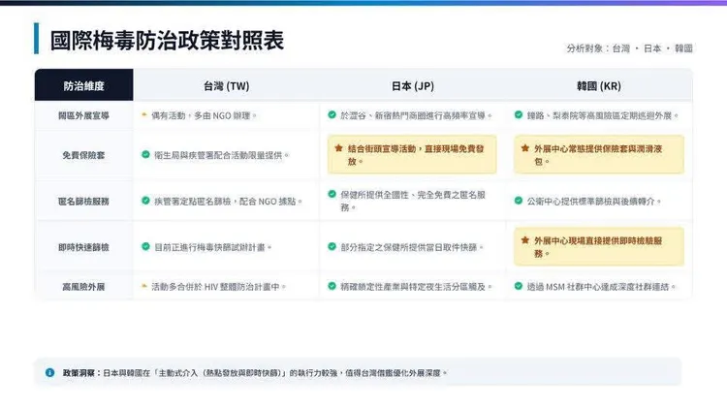Click green check in Korea 鬧區外展宣導 cell
Screen dimensions: 727x409
(519, 114)
